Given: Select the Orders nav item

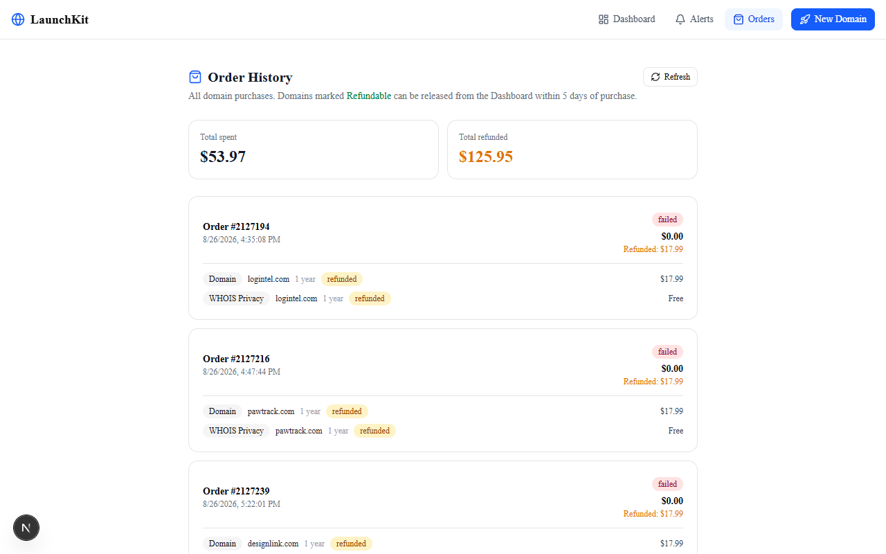Looking at the screenshot, I should [754, 19].
